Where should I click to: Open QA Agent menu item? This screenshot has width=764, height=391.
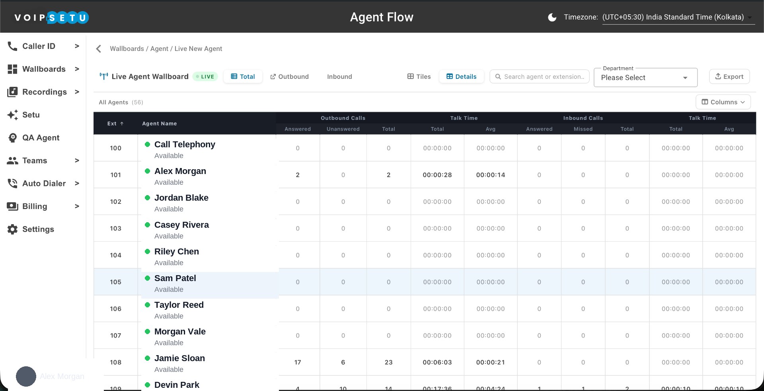coord(41,138)
